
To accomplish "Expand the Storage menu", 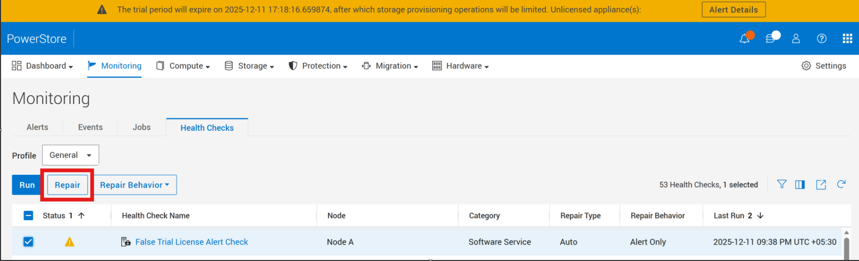I will pos(249,66).
